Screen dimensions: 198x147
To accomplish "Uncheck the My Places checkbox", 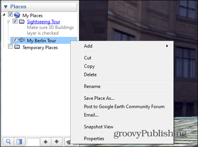I will pos(10,14).
